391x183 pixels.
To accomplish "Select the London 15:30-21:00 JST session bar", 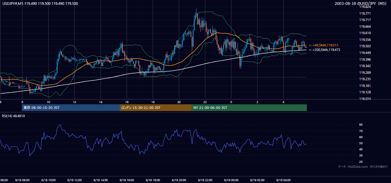I will (155, 108).
